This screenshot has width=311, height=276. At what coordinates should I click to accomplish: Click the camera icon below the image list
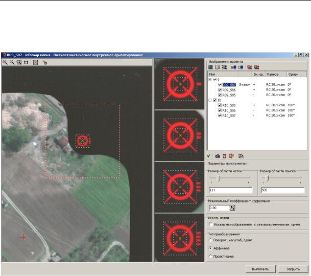coord(218,156)
